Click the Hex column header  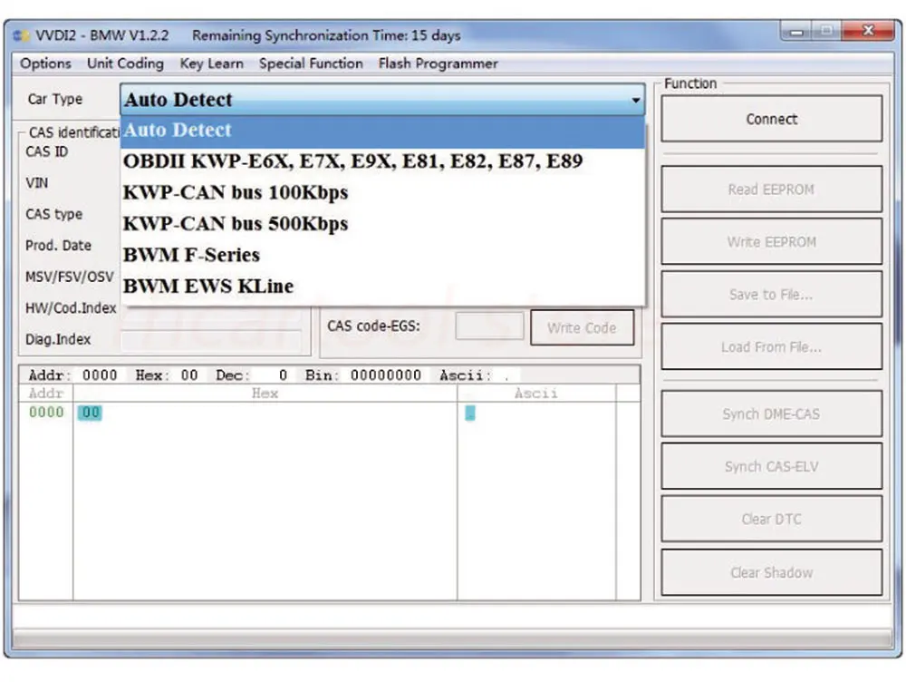pyautogui.click(x=265, y=394)
